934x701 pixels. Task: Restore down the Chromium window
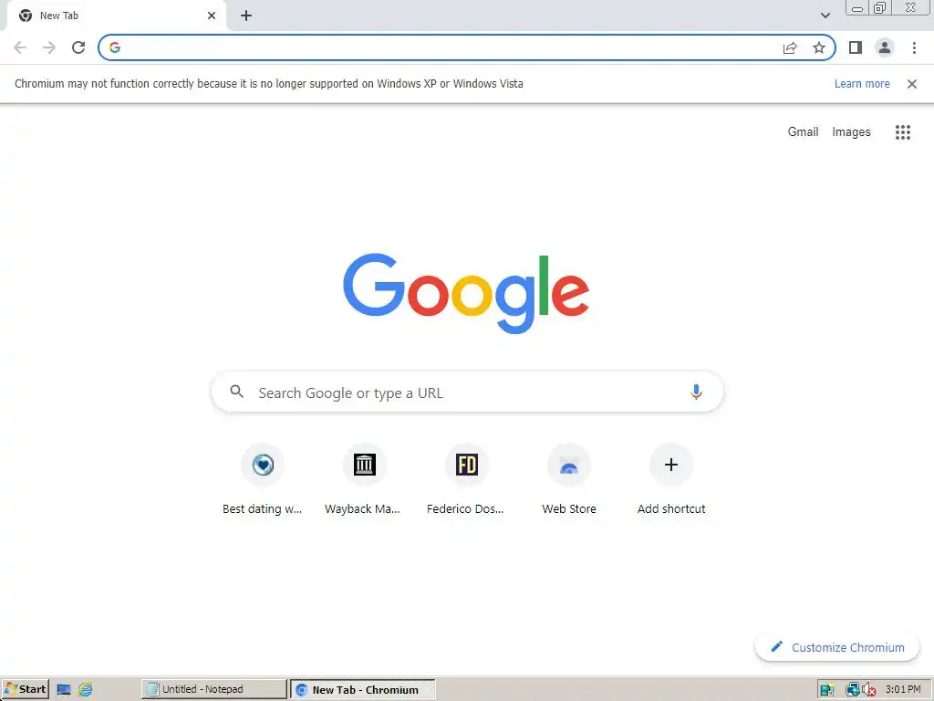pyautogui.click(x=879, y=7)
